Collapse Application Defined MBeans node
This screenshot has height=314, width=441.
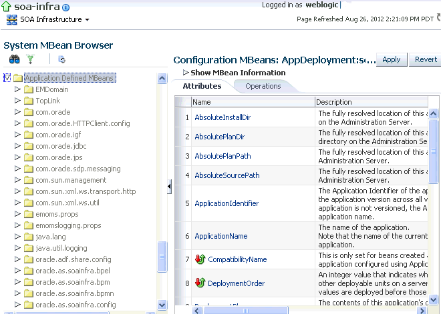(x=7, y=78)
